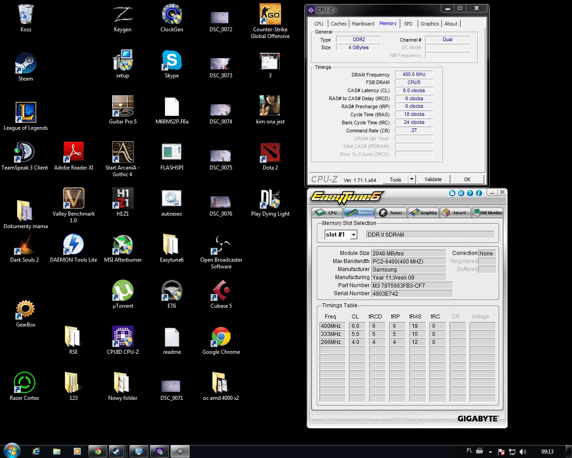Switch to the SPD tab in CPU-Z
The width and height of the screenshot is (572, 458).
pyautogui.click(x=408, y=24)
